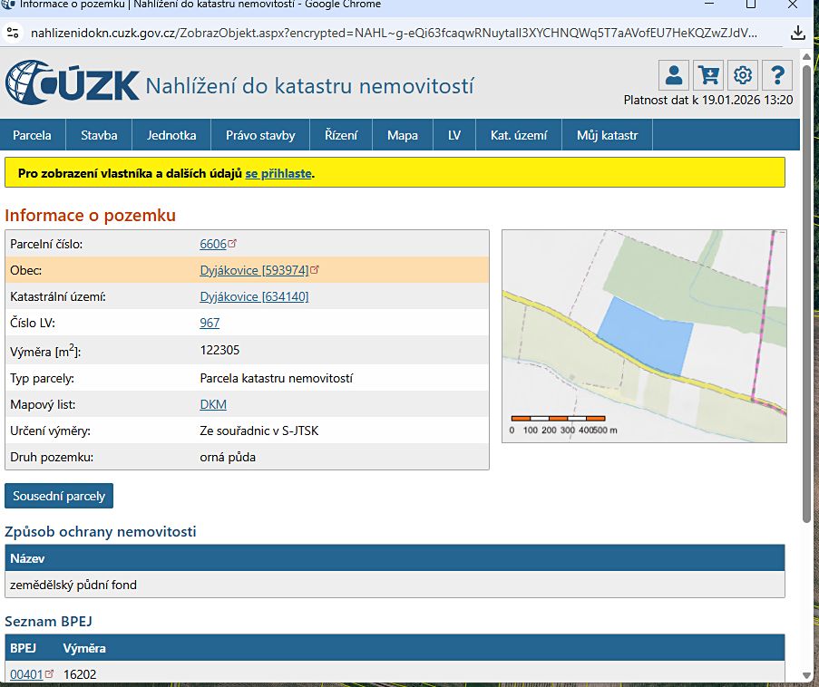
Task: Click the area value 122305
Action: point(219,350)
